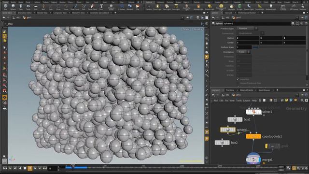Click the obj path button in viewport
Image resolution: width=309 pixels, height=174 pixels.
[x=16, y=17]
